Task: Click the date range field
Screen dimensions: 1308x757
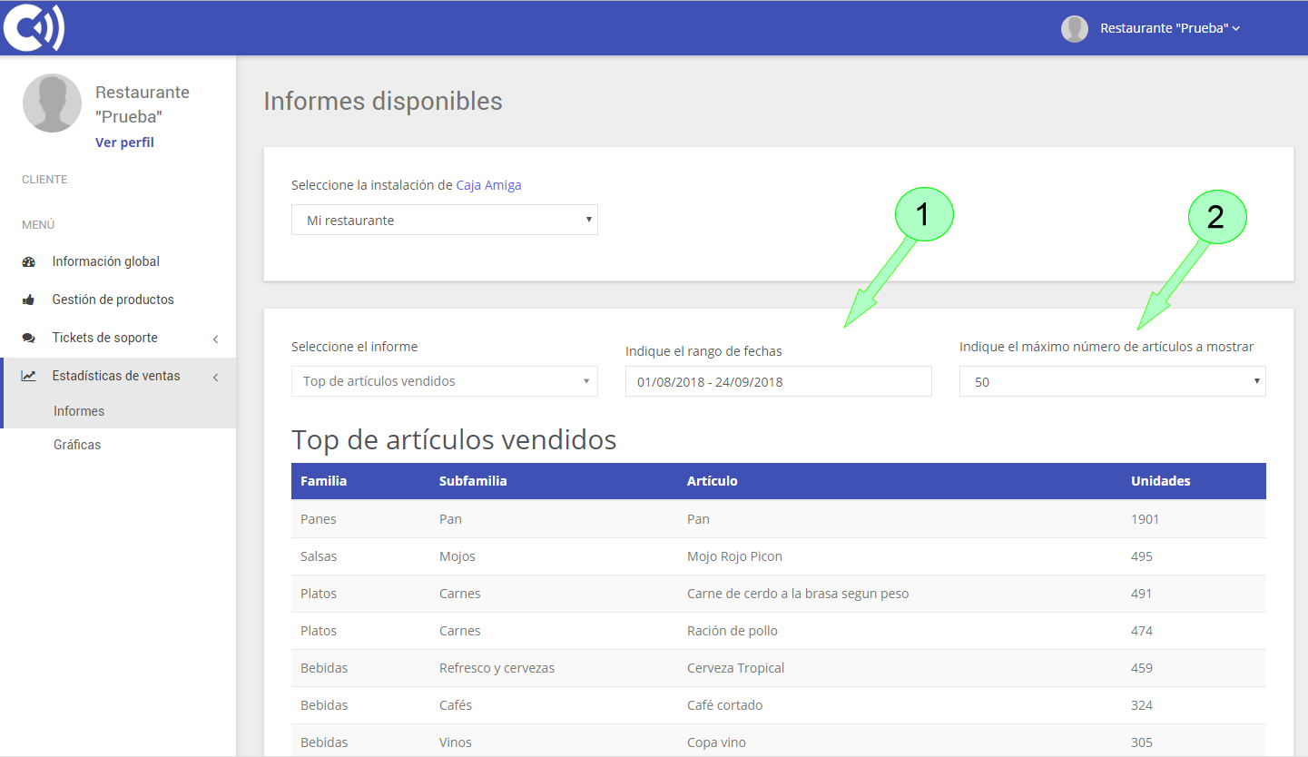Action: [778, 381]
